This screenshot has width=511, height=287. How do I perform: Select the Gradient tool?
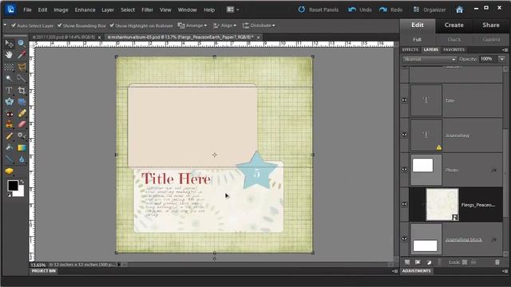click(22, 147)
